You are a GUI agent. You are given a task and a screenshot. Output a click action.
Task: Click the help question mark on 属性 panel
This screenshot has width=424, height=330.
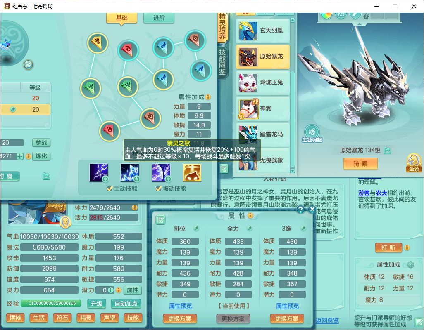click(300, 210)
